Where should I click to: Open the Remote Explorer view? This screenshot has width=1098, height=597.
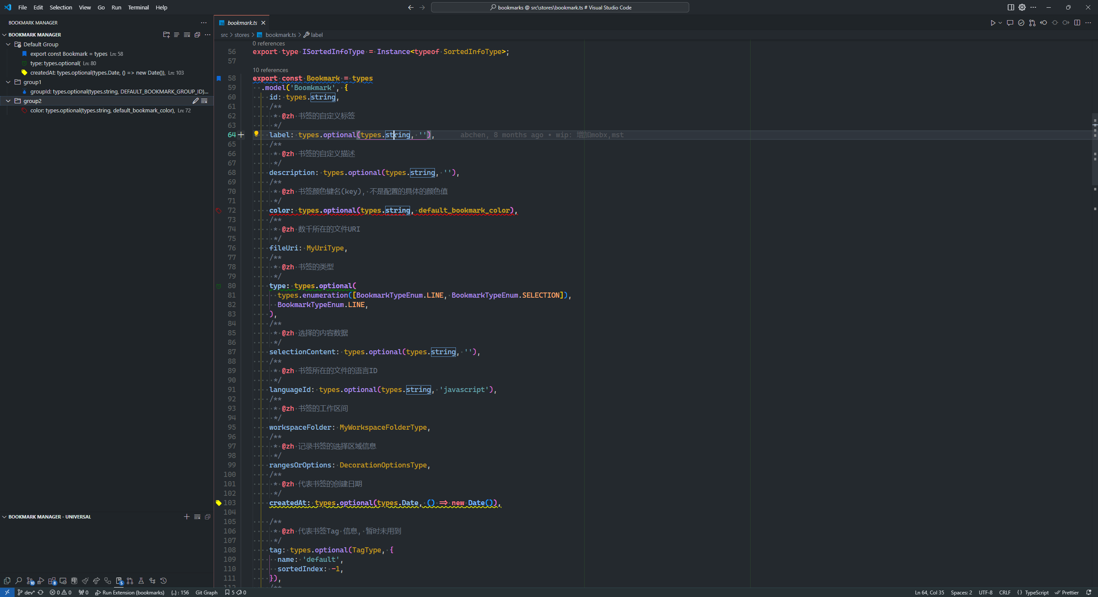[63, 581]
